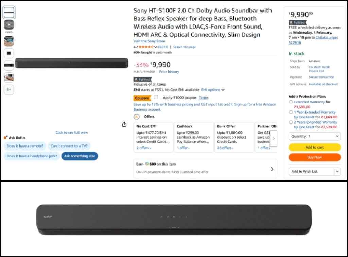This screenshot has height=257, width=348.
Task: Click the right arrow on the offers carousel
Action: (x=274, y=138)
